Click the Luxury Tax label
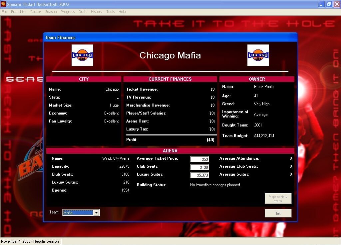The width and height of the screenshot is (341, 245). pyautogui.click(x=137, y=129)
